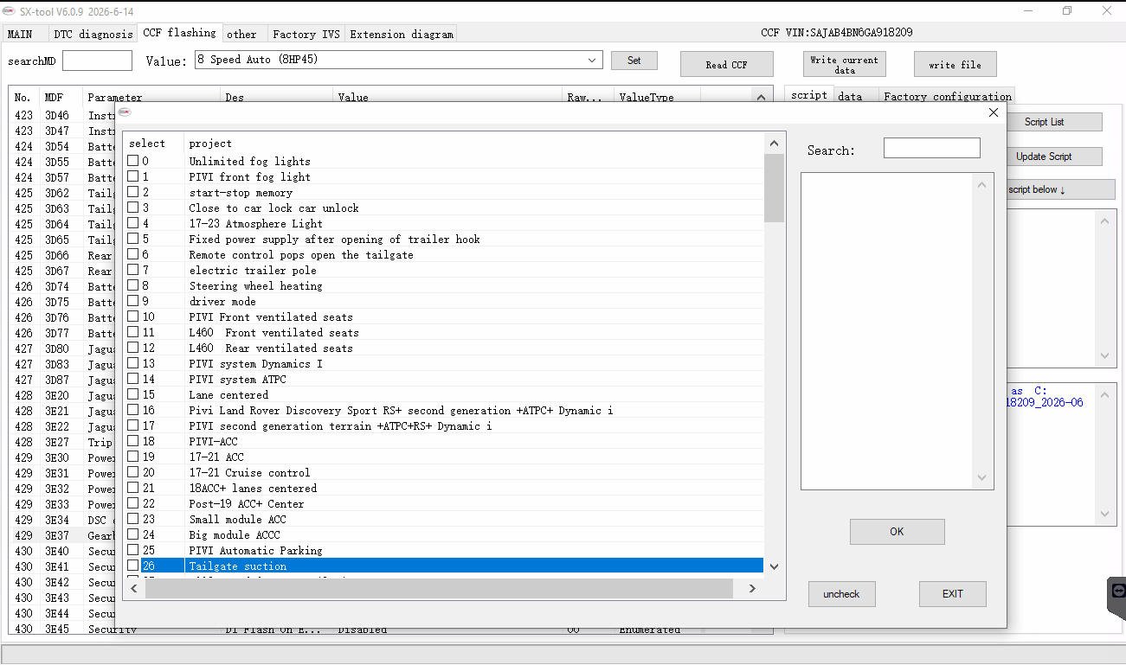Click the EXIT button in dialog
Viewport: 1126px width, 665px height.
952,594
